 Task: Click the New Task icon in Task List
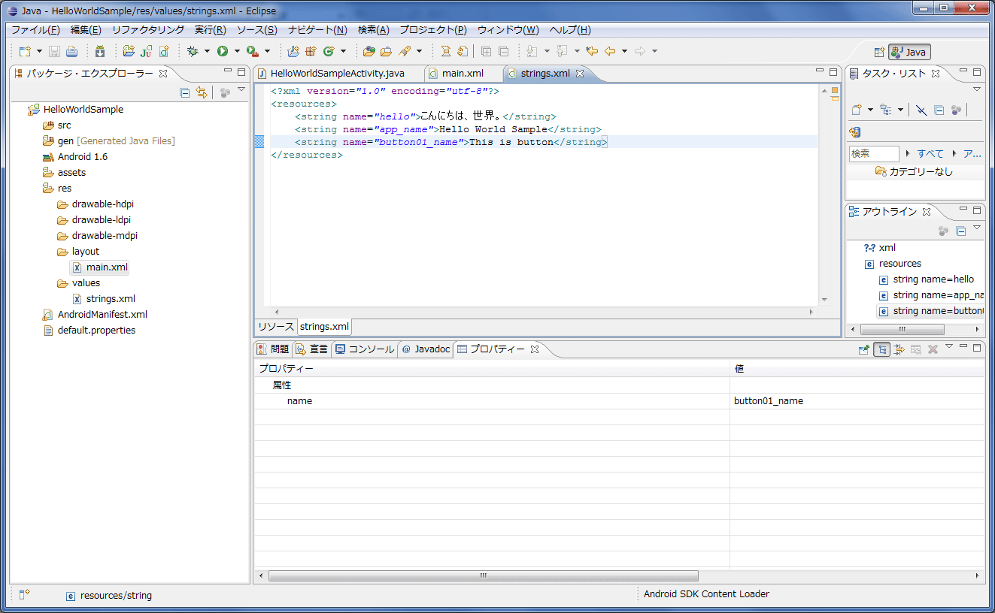(x=856, y=110)
